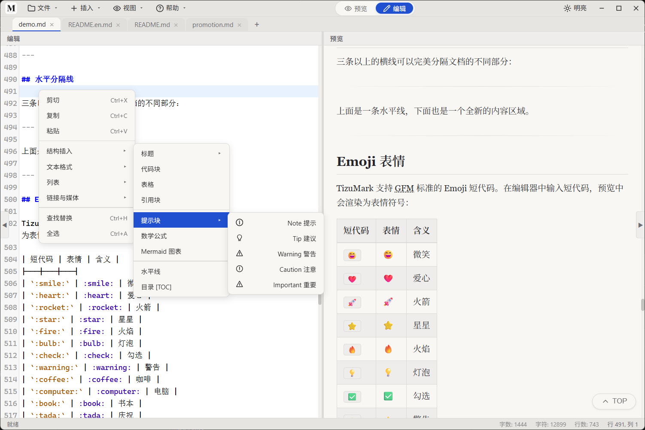Click the 行数: 743 status entry

[x=587, y=424]
